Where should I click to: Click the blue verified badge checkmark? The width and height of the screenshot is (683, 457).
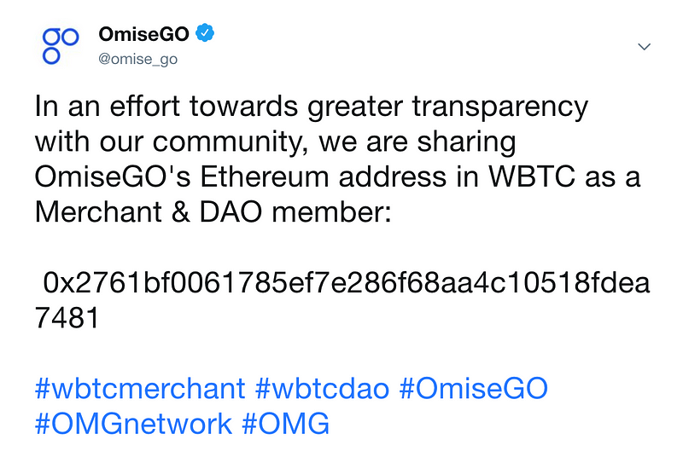coord(205,33)
